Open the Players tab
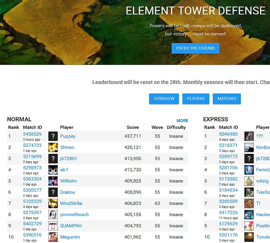The width and height of the screenshot is (270, 243). click(x=196, y=99)
